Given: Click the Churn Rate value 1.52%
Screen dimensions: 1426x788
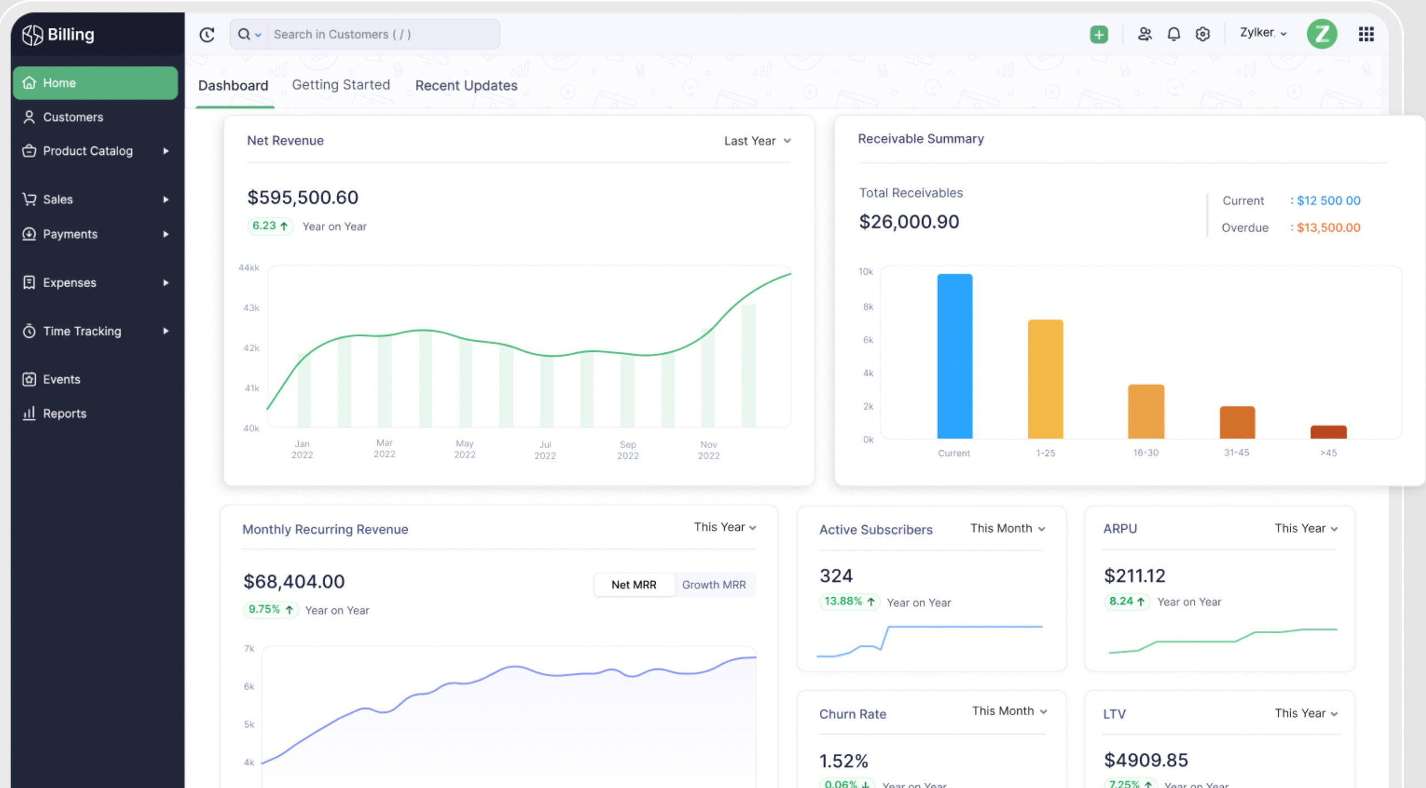Looking at the screenshot, I should click(844, 761).
